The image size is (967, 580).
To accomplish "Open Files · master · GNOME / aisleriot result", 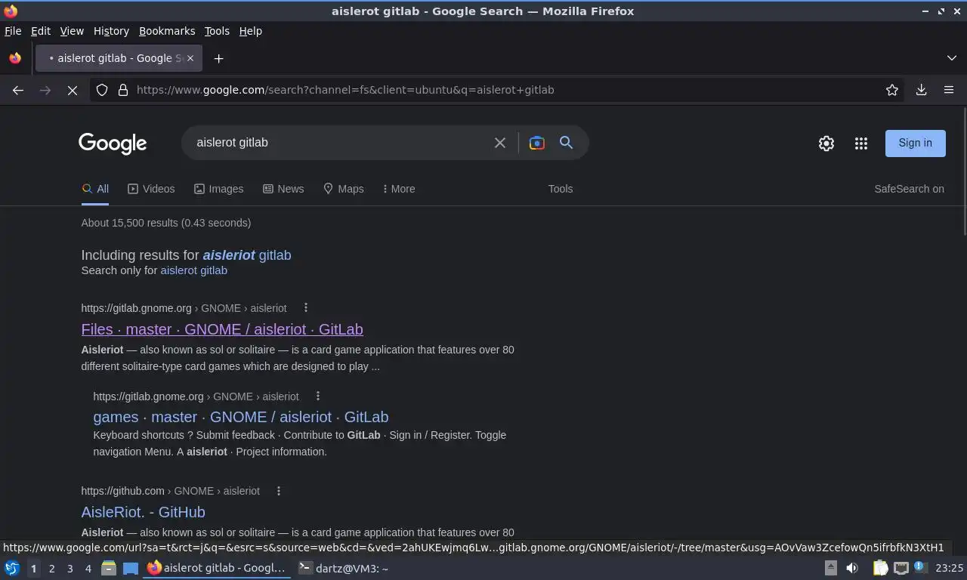I will (222, 329).
